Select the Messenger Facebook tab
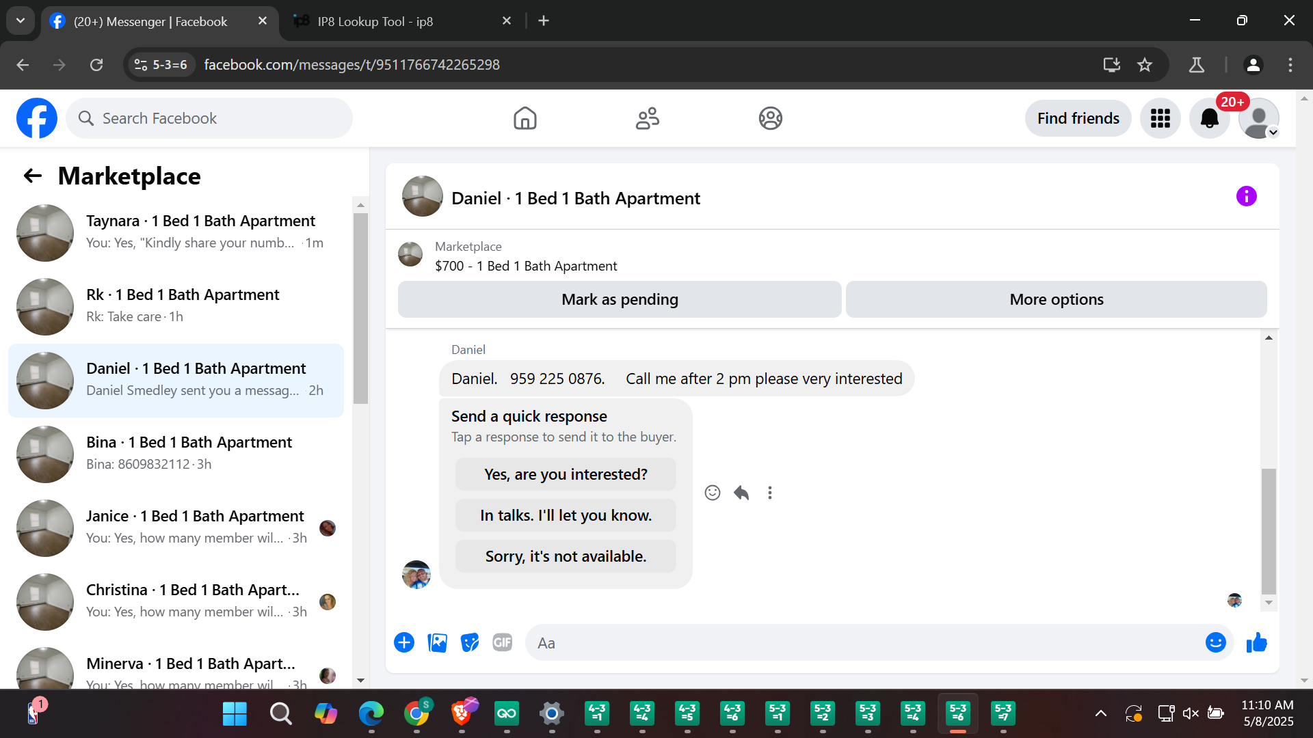Viewport: 1313px width, 738px height. (159, 21)
